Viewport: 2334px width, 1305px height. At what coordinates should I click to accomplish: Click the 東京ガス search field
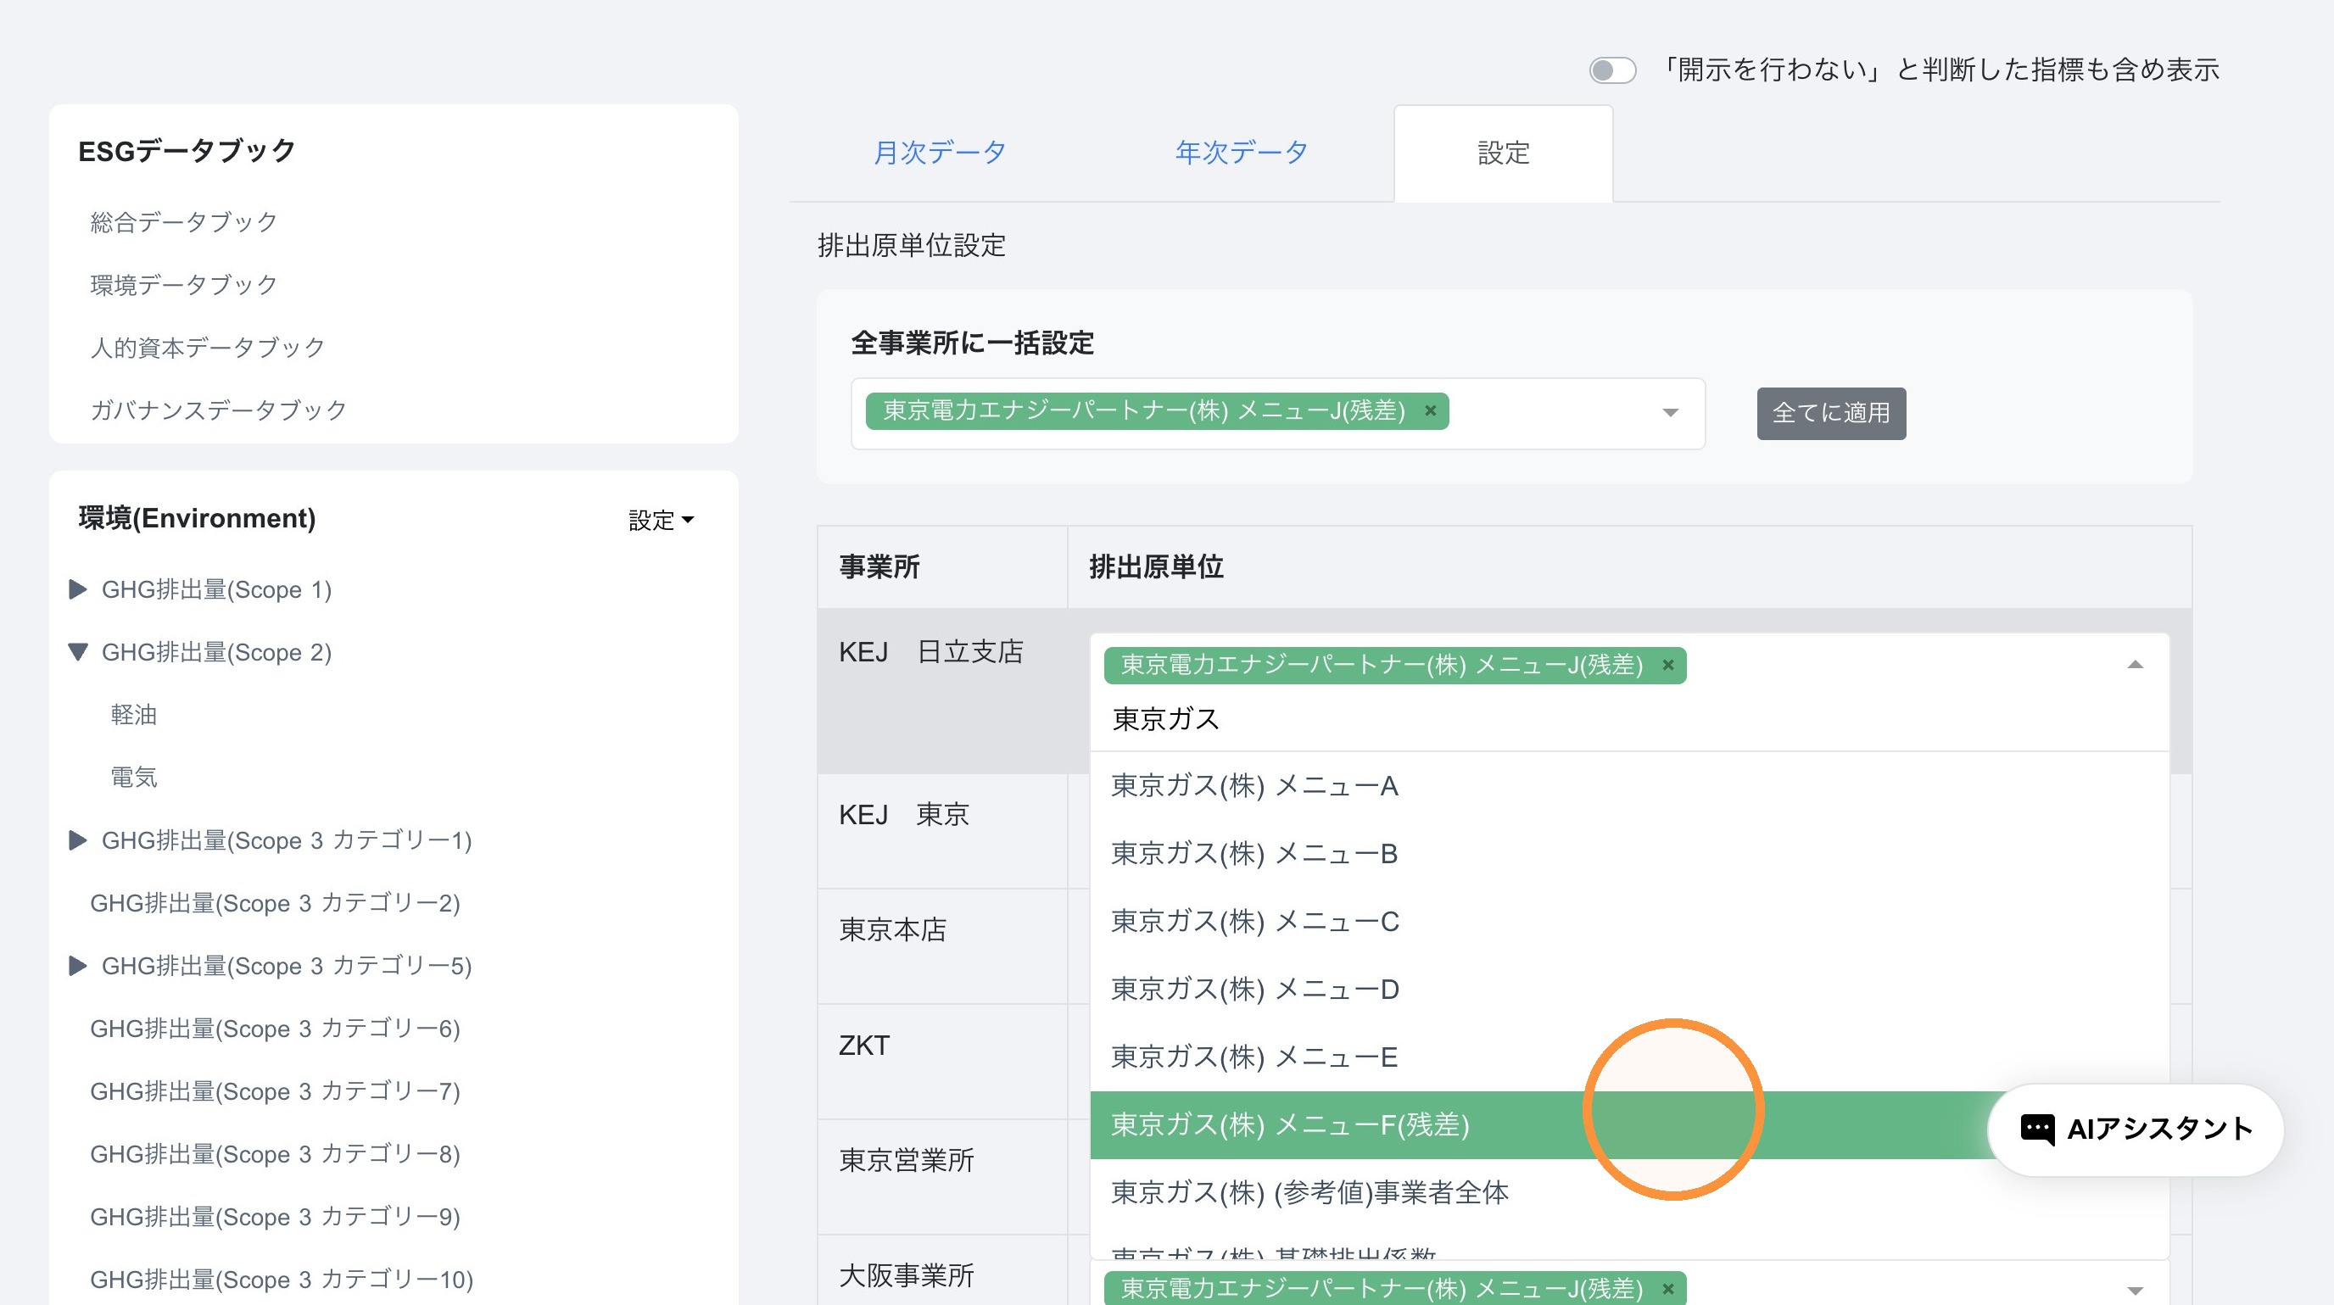click(x=1629, y=719)
